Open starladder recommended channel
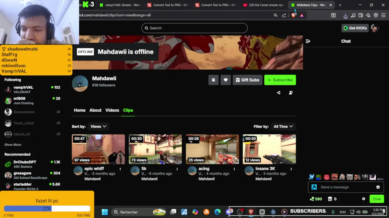 click(x=32, y=187)
